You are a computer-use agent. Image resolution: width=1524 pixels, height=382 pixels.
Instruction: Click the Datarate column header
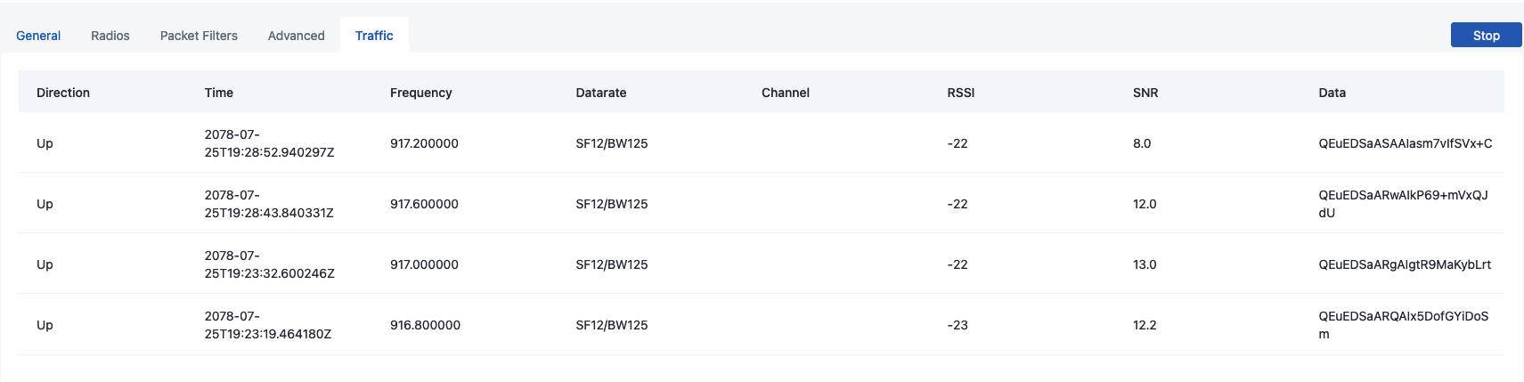601,93
